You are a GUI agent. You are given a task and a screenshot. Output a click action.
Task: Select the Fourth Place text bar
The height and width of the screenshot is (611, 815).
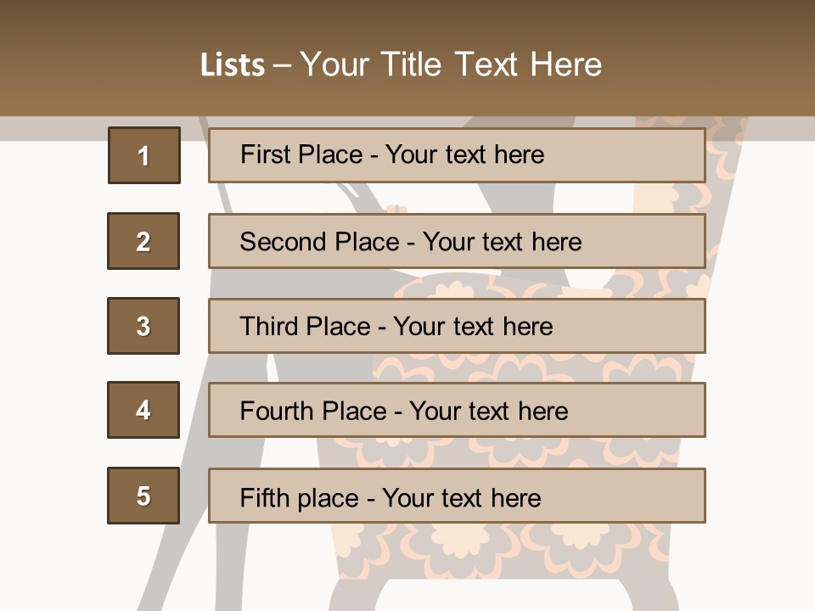tap(457, 410)
